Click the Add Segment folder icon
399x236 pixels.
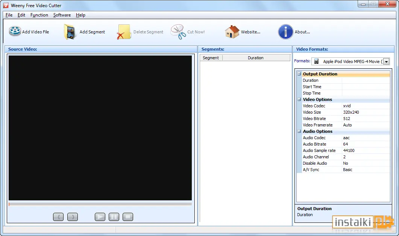tap(70, 32)
